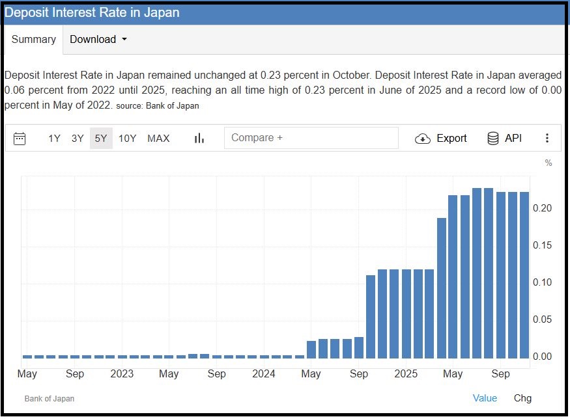The image size is (570, 419).
Task: Click the Compare + search field
Action: click(311, 138)
